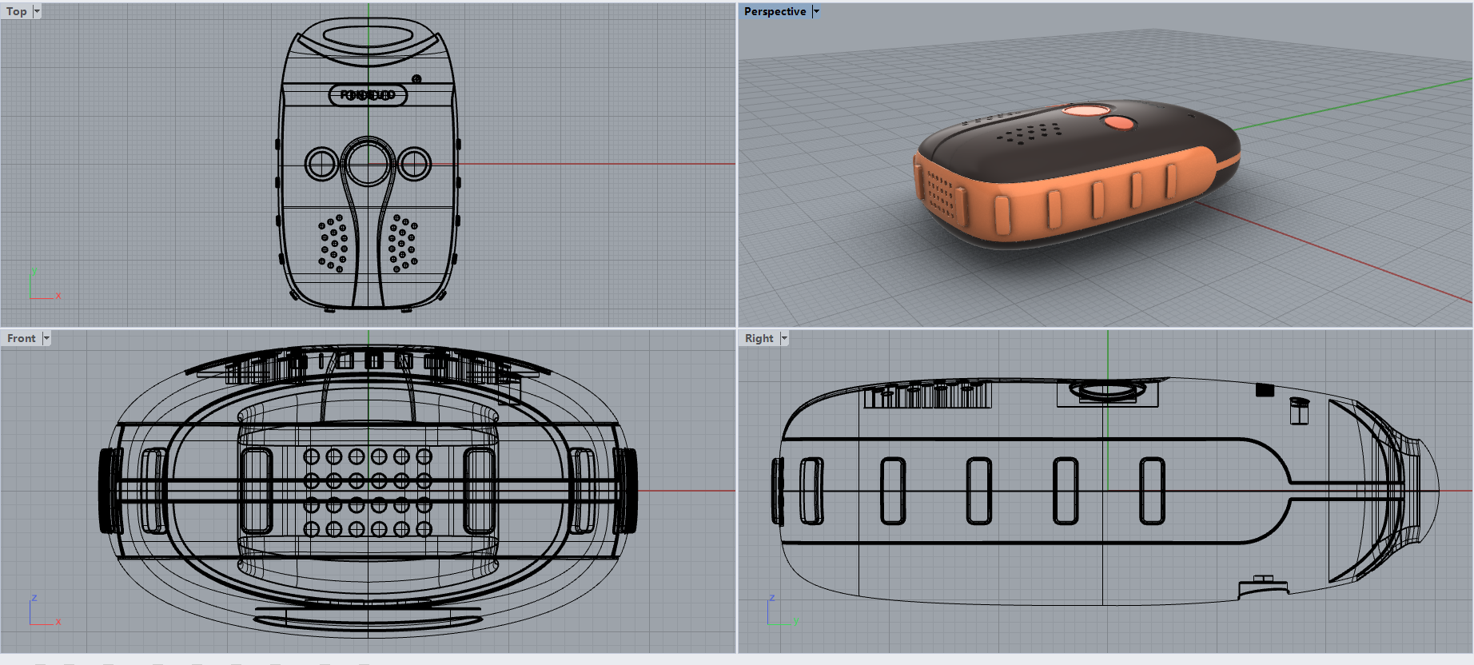1474x665 pixels.
Task: Pick the right round button in Top view
Action: pyautogui.click(x=414, y=164)
